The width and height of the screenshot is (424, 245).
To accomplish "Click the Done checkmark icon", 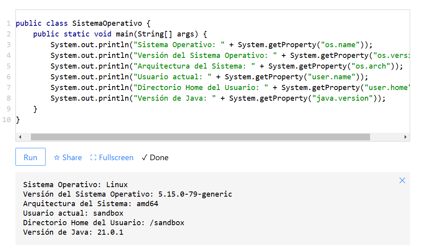I will [144, 158].
